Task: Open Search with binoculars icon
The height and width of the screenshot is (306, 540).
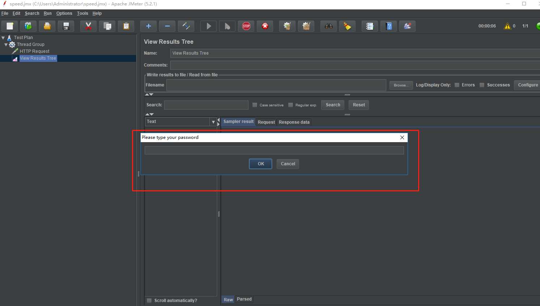Action: pyautogui.click(x=328, y=26)
